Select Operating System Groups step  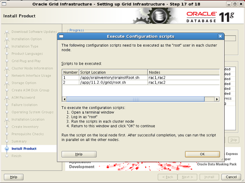coord(32,112)
